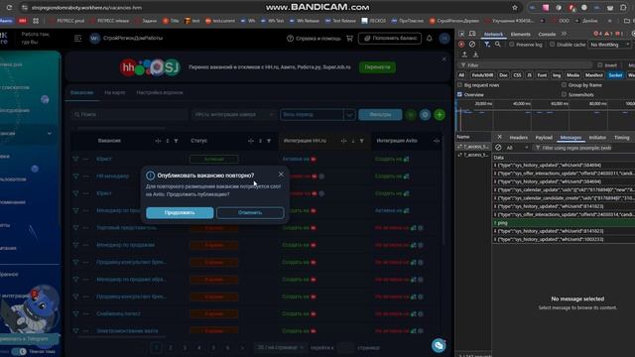Open the Headers tab of request
Screen dimensions: 635x357
coord(518,138)
